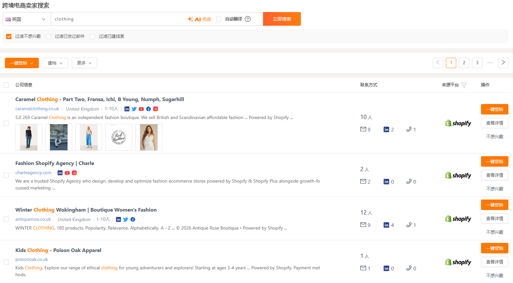Enable 过滤已发过邮件 checkbox
Viewport: 513px width, 283px height.
(49, 37)
